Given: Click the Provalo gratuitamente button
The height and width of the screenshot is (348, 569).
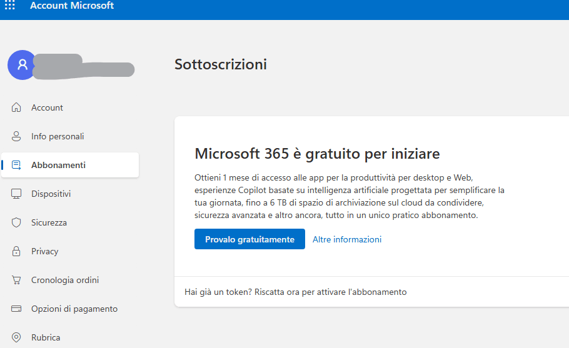Looking at the screenshot, I should click(249, 239).
